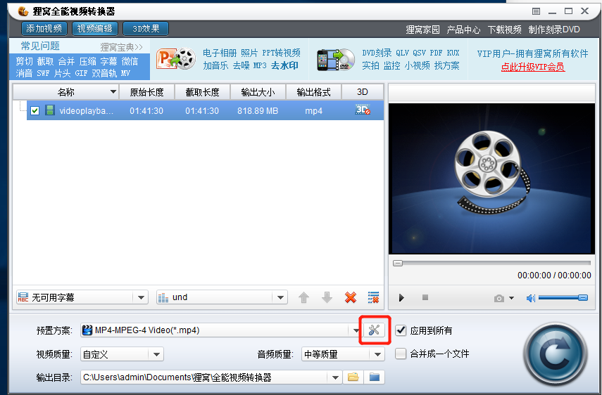Screen dimensions: 602x395
Task: Click the subtitle ABC icon in subtitle box
Action: [23, 297]
